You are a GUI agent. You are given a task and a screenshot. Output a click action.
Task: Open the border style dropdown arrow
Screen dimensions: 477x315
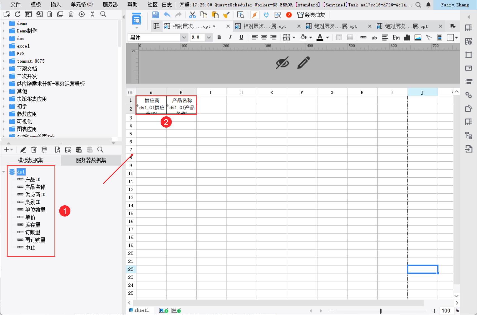294,37
